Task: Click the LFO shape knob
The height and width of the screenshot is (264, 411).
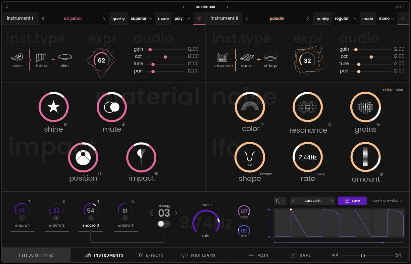Action: tap(250, 157)
